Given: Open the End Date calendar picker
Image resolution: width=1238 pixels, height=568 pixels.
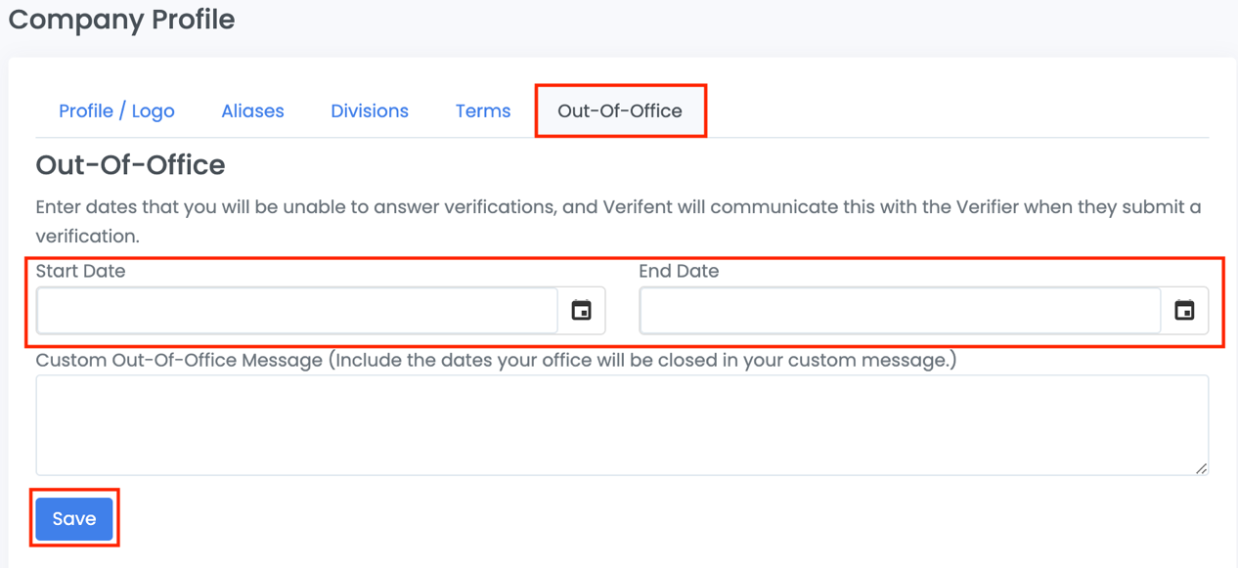Looking at the screenshot, I should [x=1184, y=311].
